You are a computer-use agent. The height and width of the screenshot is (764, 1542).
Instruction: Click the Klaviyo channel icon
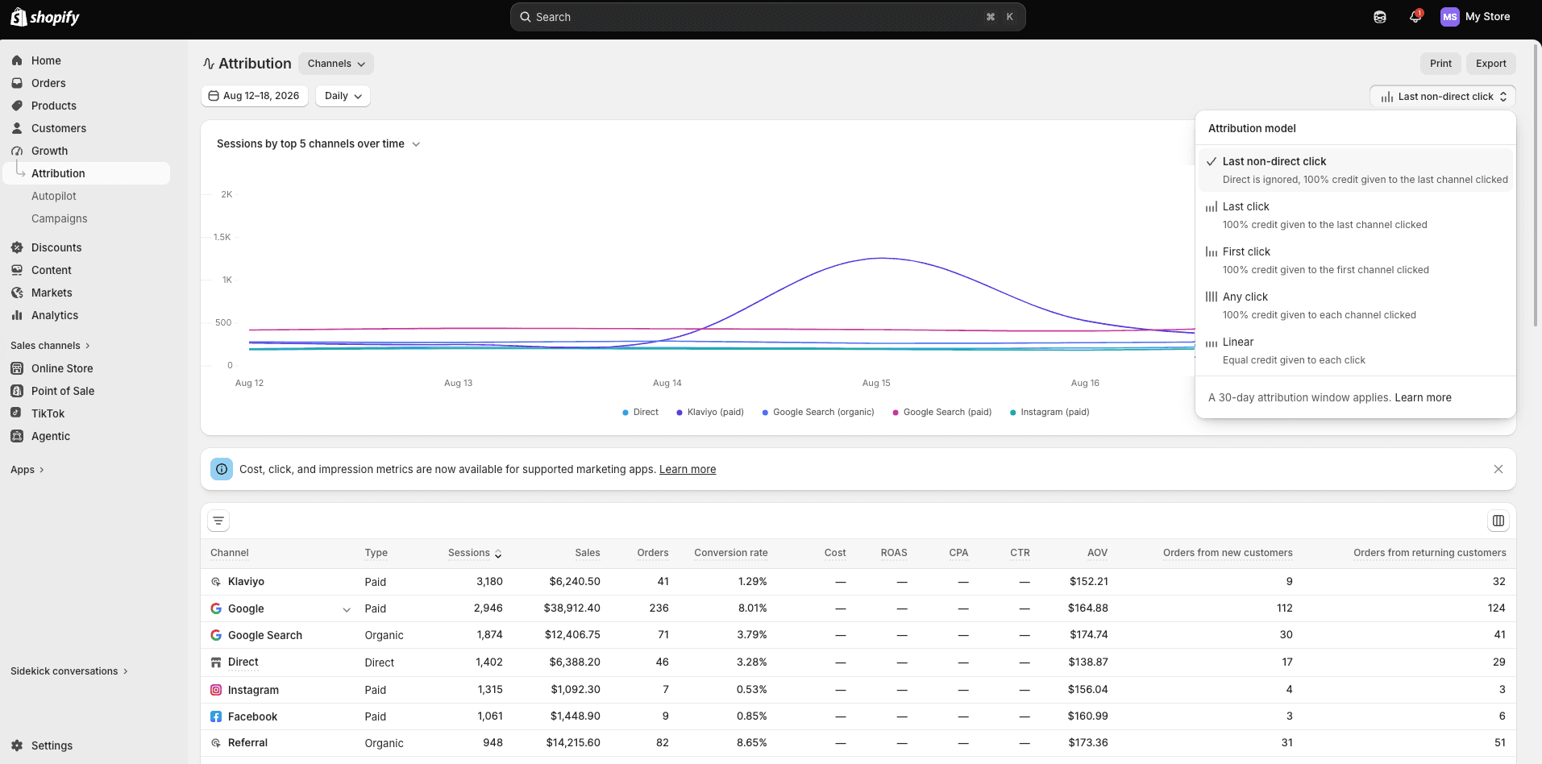pyautogui.click(x=216, y=582)
